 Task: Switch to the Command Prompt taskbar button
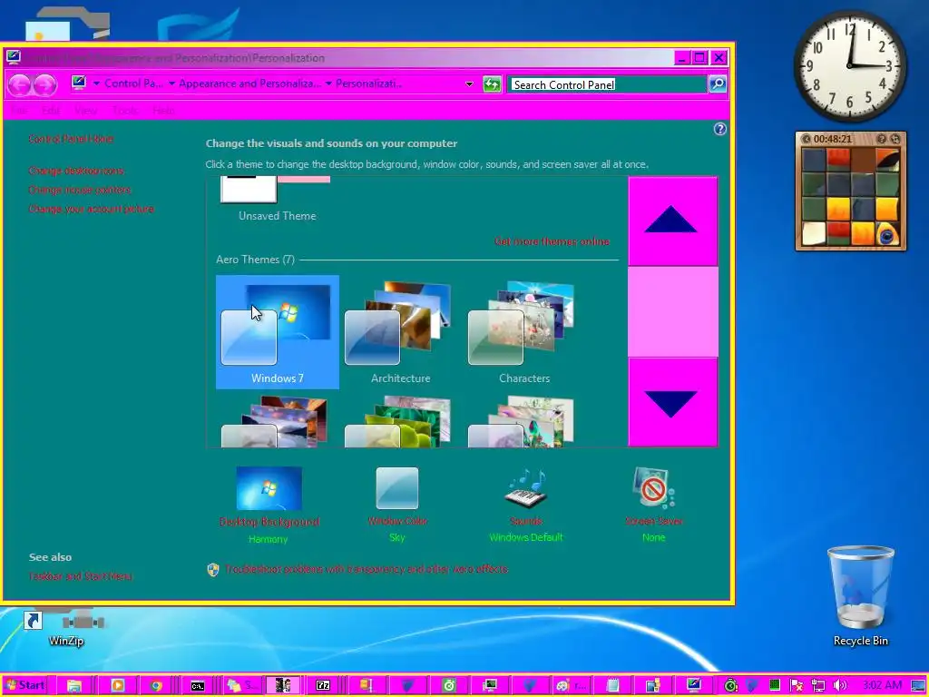point(197,686)
